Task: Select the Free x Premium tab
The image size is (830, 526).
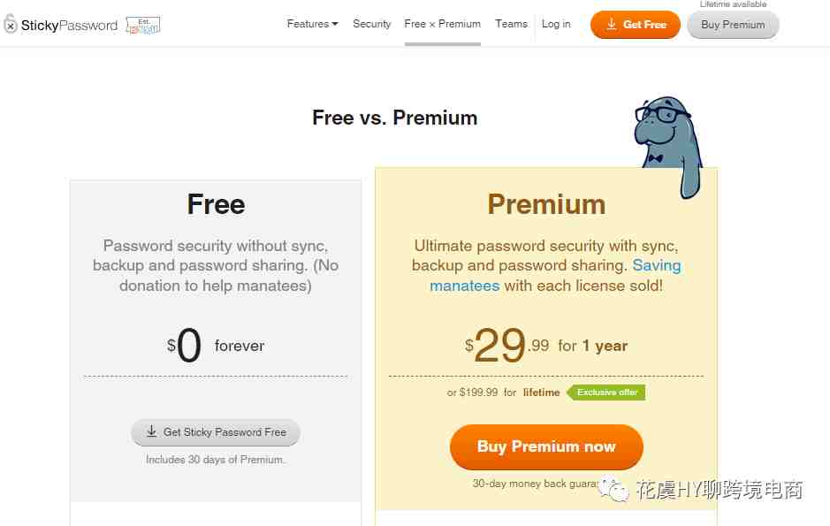Action: click(443, 24)
